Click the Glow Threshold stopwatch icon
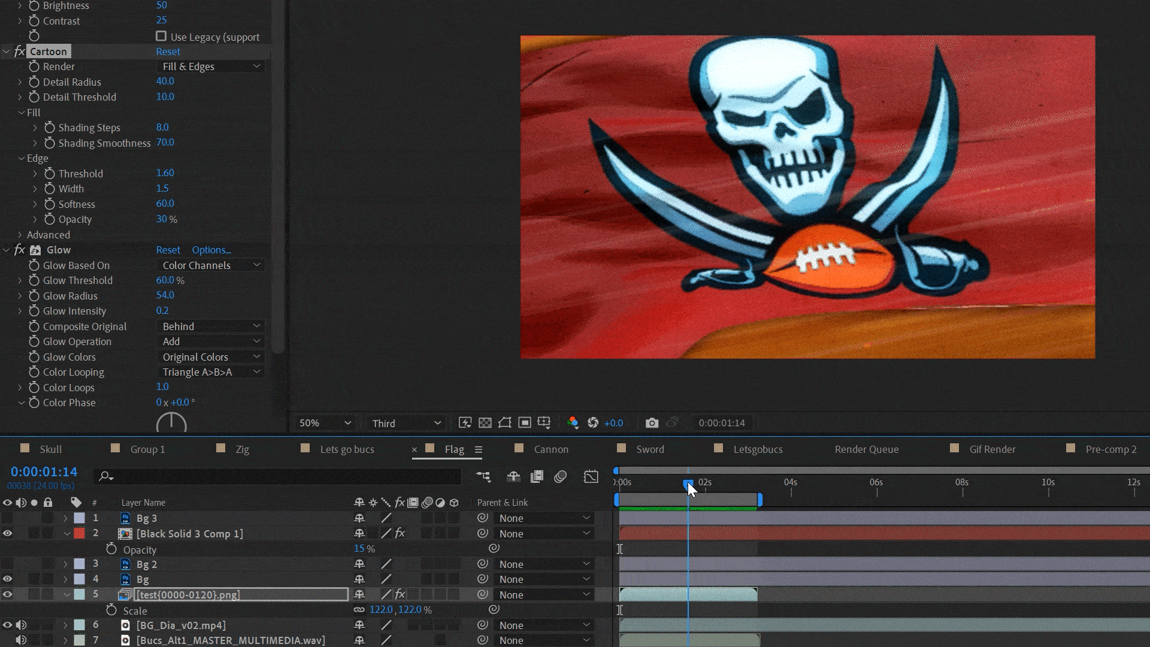This screenshot has height=647, width=1150. tap(34, 280)
